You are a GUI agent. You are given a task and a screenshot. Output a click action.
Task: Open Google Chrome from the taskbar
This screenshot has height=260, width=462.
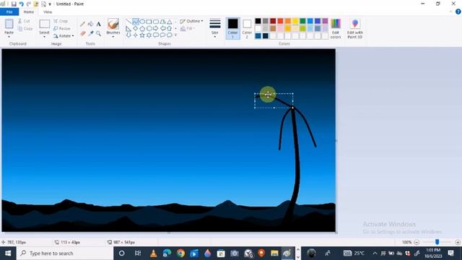tap(180, 253)
